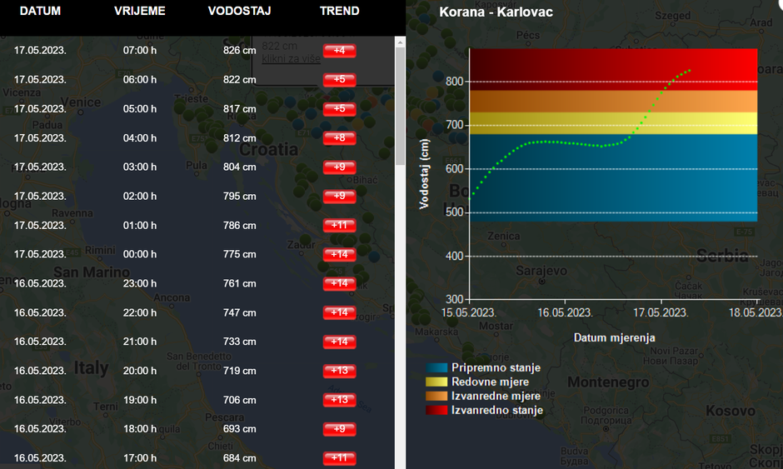The height and width of the screenshot is (469, 783).
Task: Click the DATUM column header
Action: 40,12
